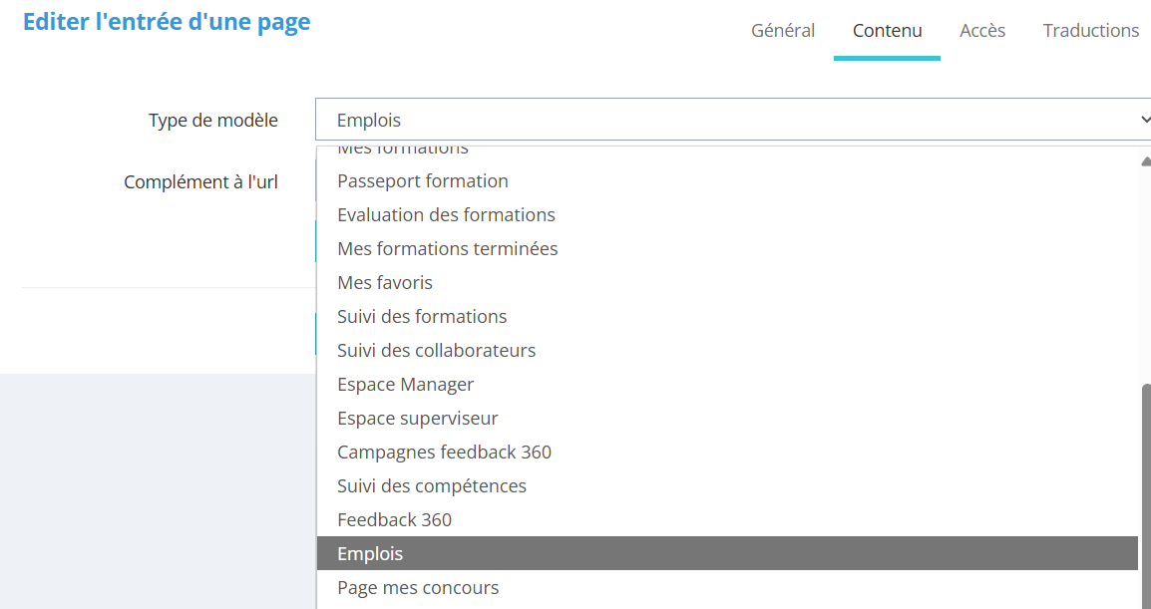Select Campagnes feedback 360 option
The width and height of the screenshot is (1151, 609).
click(x=444, y=453)
